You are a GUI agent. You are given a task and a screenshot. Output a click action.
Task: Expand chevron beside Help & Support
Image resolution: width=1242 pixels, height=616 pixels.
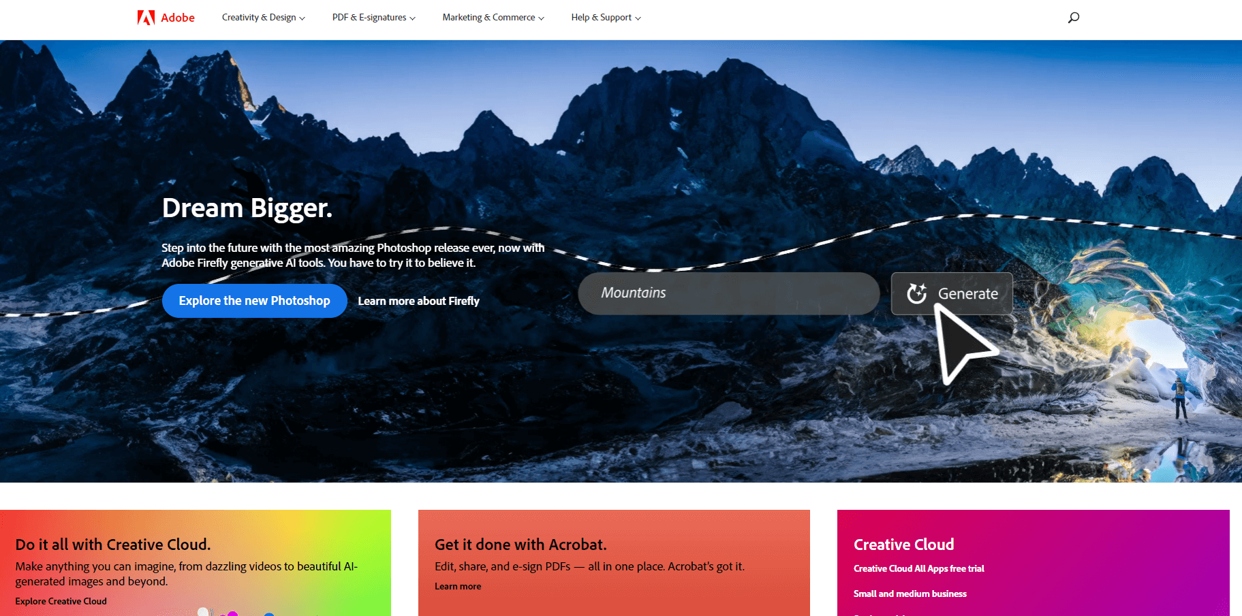click(638, 18)
